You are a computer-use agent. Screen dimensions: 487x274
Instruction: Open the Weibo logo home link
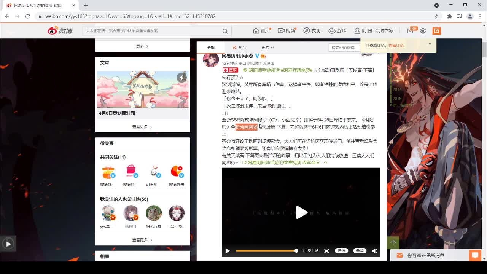(60, 31)
